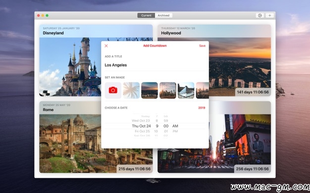
Task: Choose the partially visible tower thumbnail
Action: click(x=202, y=90)
